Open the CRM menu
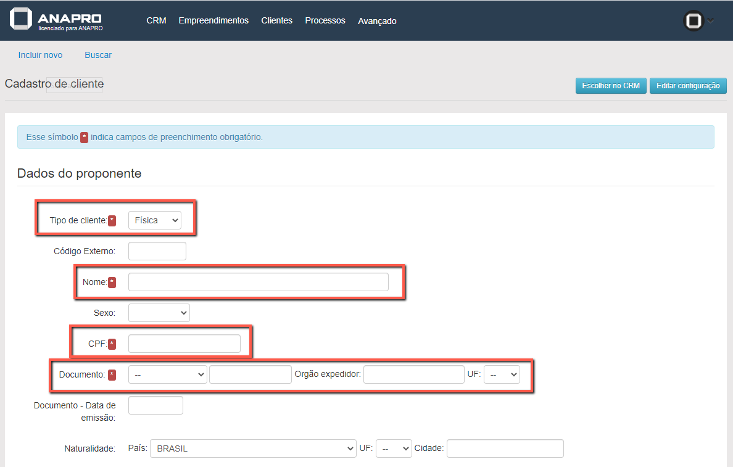The height and width of the screenshot is (467, 733). tap(156, 20)
